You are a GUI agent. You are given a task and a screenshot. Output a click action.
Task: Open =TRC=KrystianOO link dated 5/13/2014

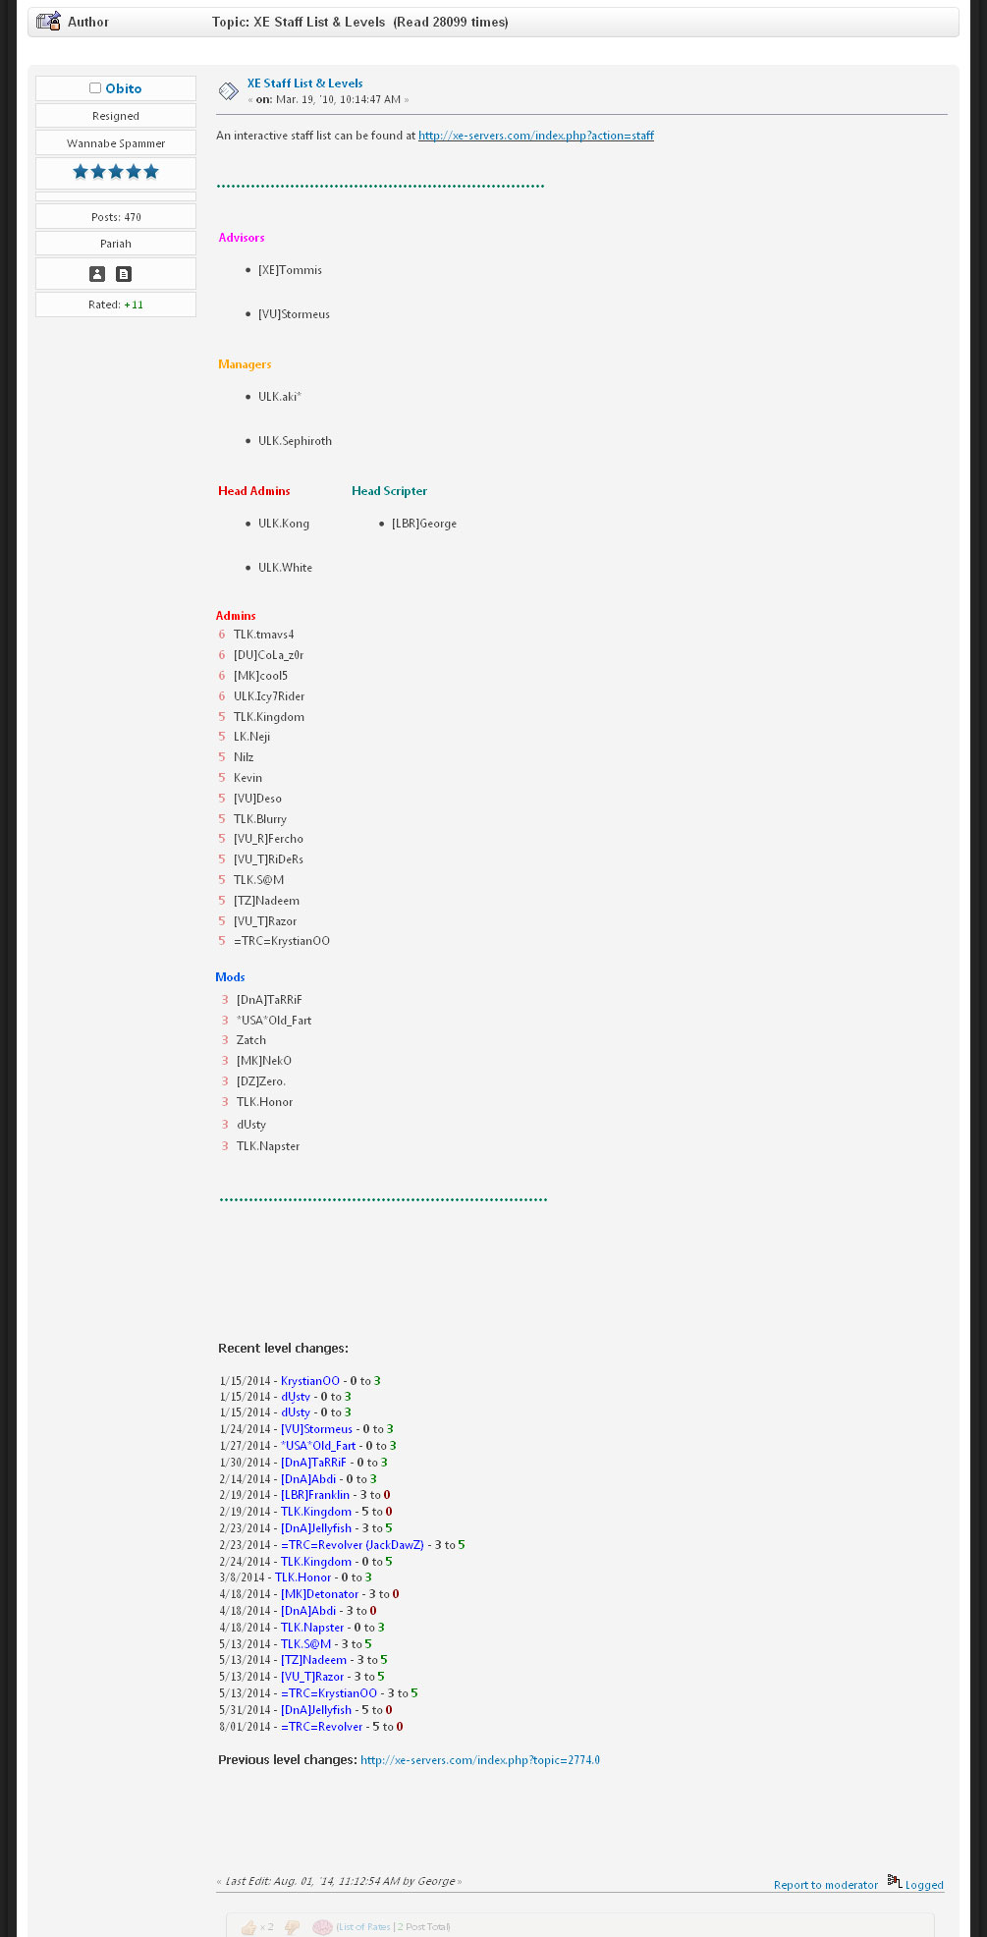click(x=329, y=1693)
